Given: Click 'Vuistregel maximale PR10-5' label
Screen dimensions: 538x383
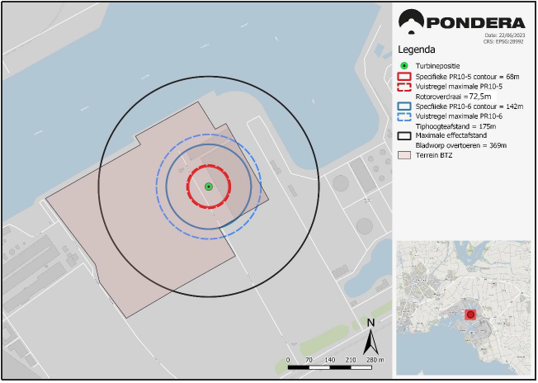Looking at the screenshot, I should tap(459, 87).
